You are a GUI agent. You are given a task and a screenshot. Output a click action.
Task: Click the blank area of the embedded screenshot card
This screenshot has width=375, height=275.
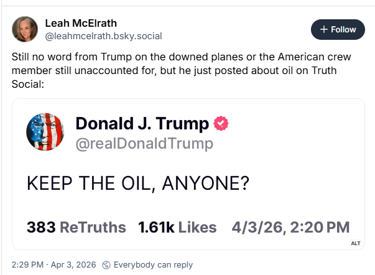click(299, 162)
